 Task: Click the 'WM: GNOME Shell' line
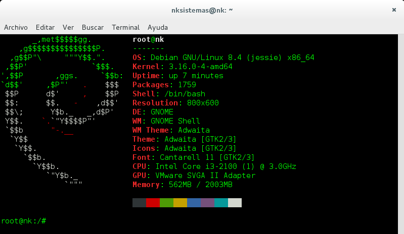pyautogui.click(x=166, y=121)
